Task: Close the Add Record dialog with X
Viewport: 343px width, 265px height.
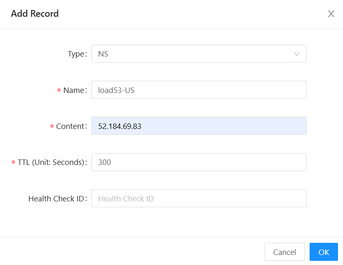Action: (331, 14)
